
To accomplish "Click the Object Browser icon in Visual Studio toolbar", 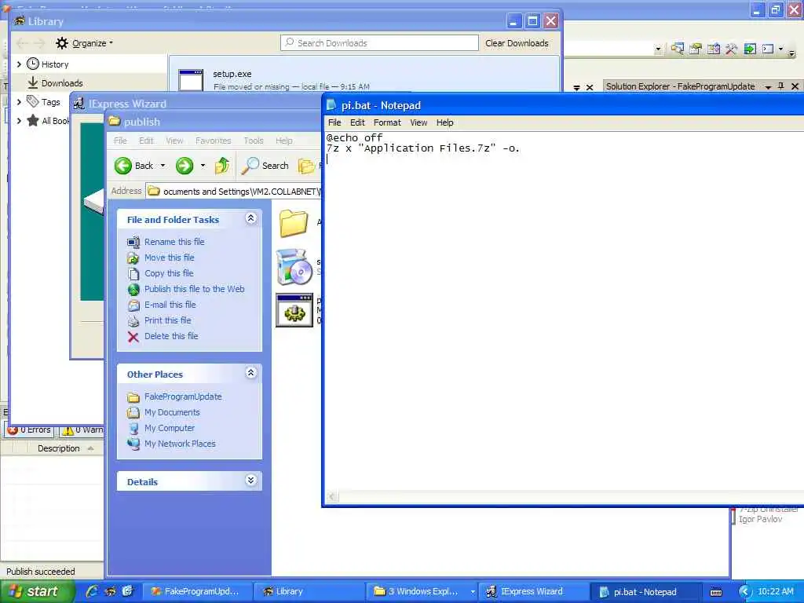I will (713, 49).
